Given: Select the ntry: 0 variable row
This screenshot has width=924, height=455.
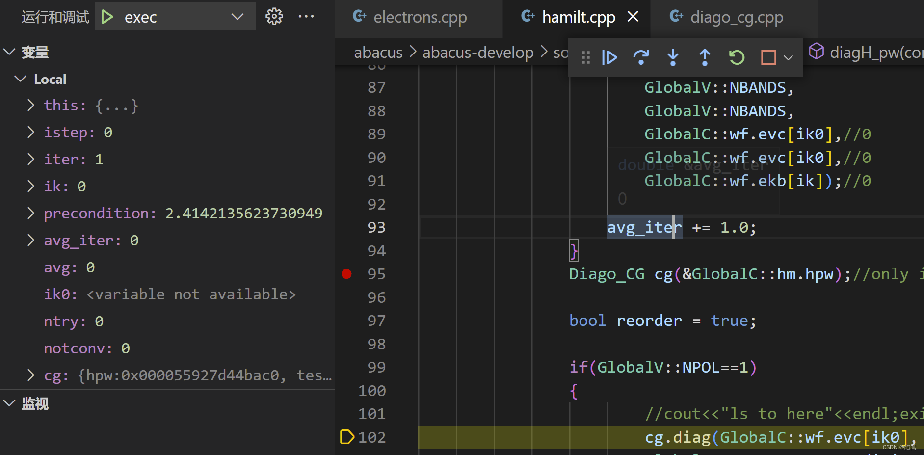Looking at the screenshot, I should coord(167,321).
